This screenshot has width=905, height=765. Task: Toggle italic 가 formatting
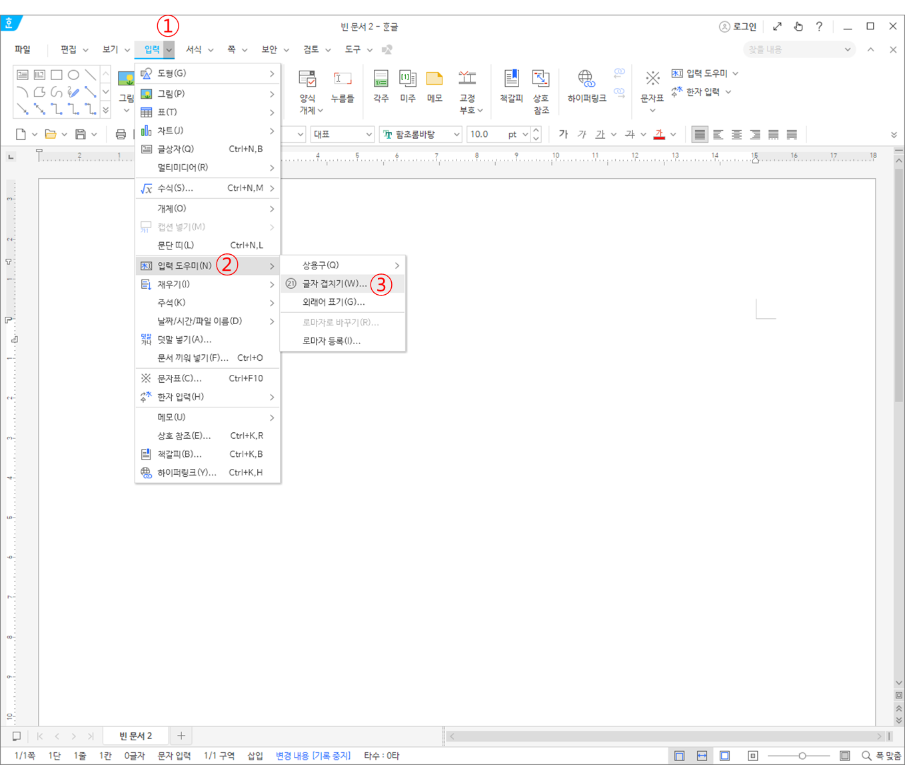tap(582, 134)
